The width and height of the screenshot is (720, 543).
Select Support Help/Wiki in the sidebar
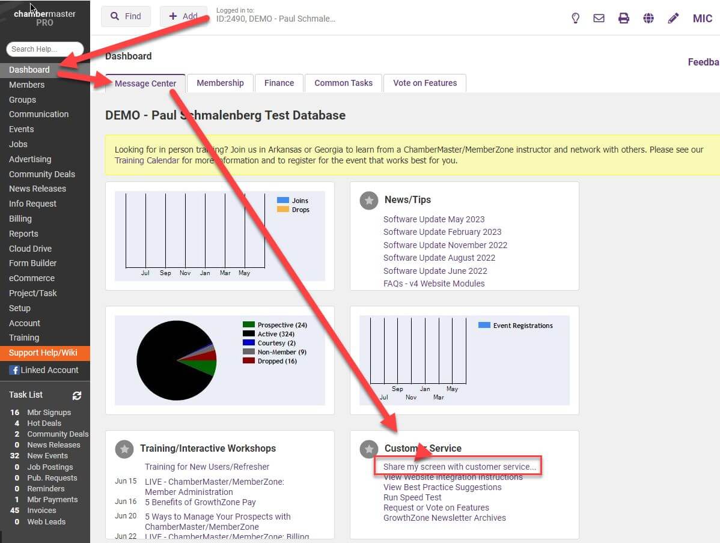[x=43, y=353]
